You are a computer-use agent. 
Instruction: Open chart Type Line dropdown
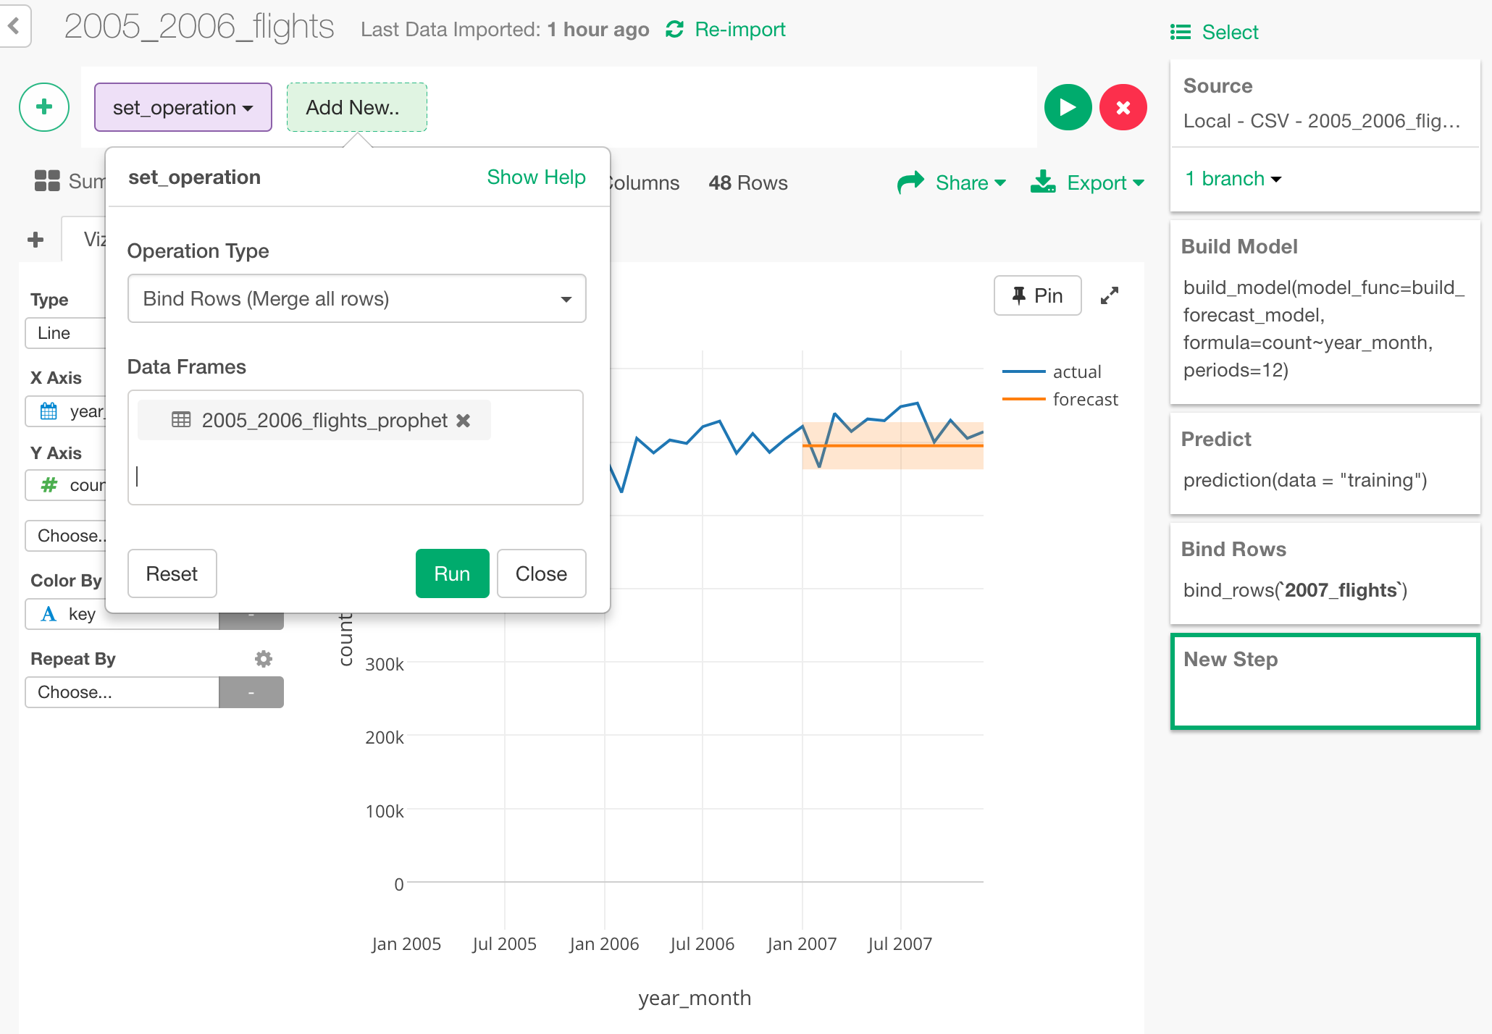[65, 333]
